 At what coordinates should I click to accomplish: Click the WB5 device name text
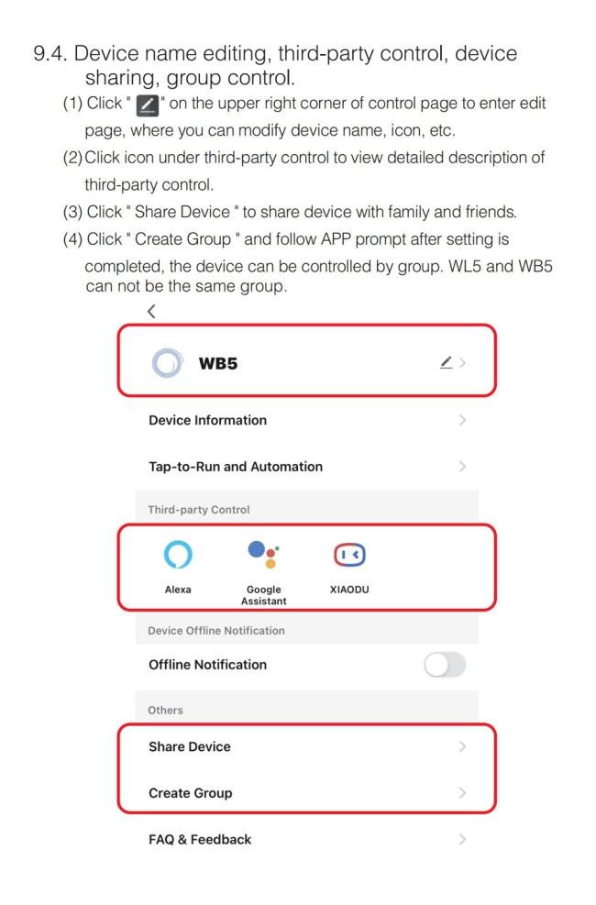tap(218, 364)
